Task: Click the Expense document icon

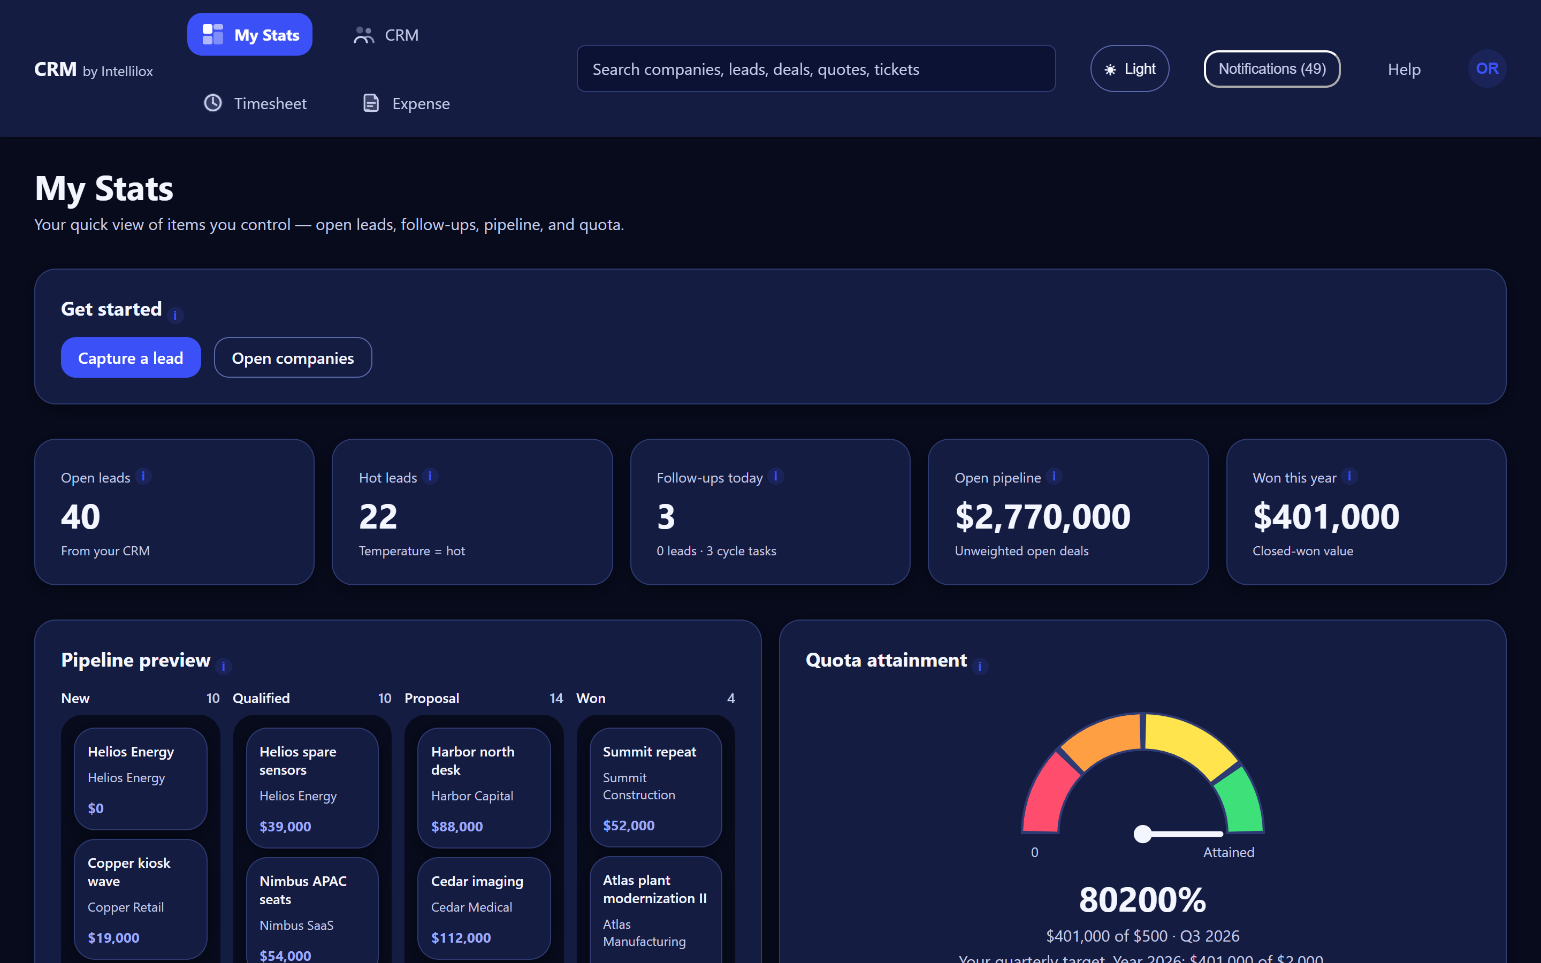Action: pos(371,103)
